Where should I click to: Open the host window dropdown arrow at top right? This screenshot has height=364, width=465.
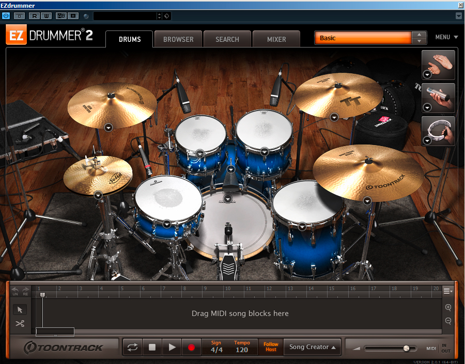(459, 16)
